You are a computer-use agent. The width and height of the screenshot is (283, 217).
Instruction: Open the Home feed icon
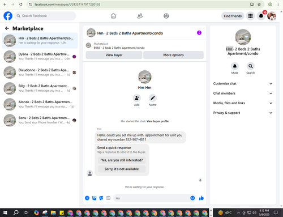click(x=113, y=16)
